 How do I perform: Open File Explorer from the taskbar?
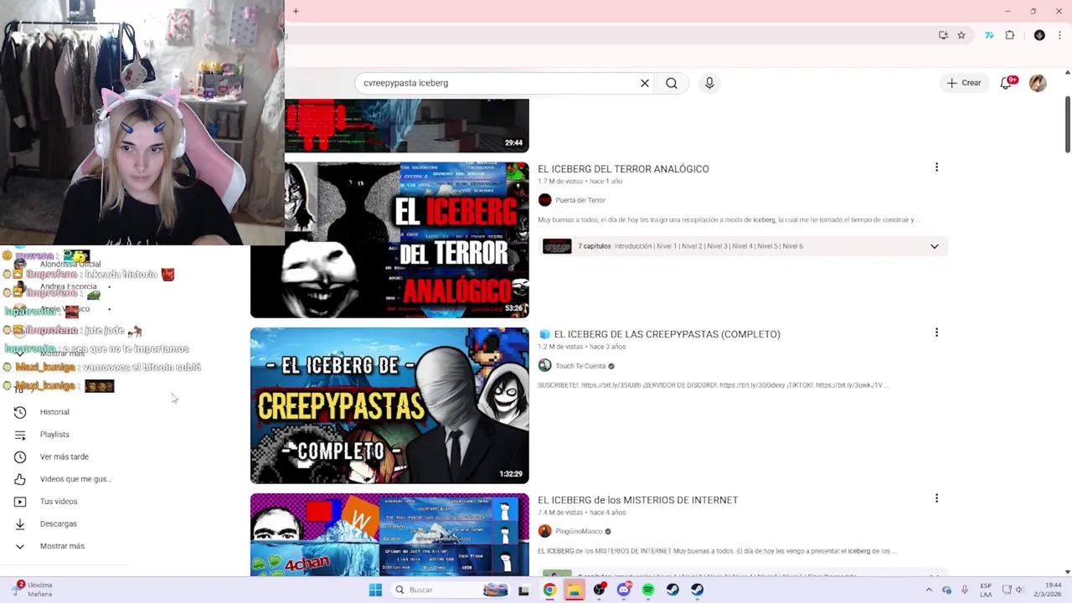tap(574, 590)
